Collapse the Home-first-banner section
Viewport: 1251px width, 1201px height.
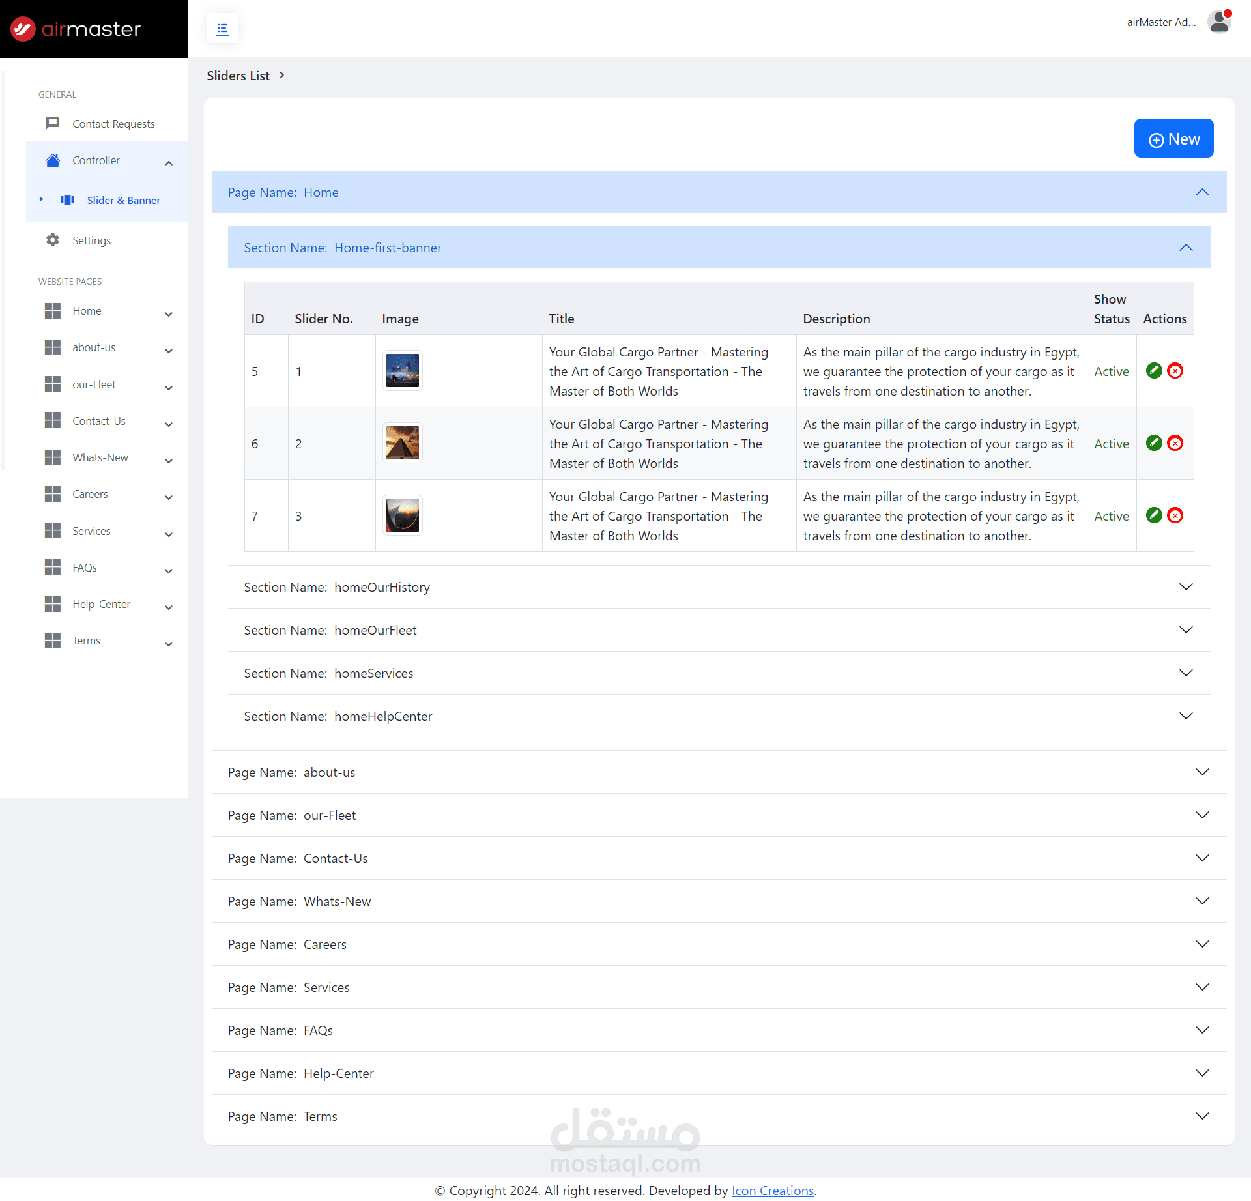pos(1186,248)
